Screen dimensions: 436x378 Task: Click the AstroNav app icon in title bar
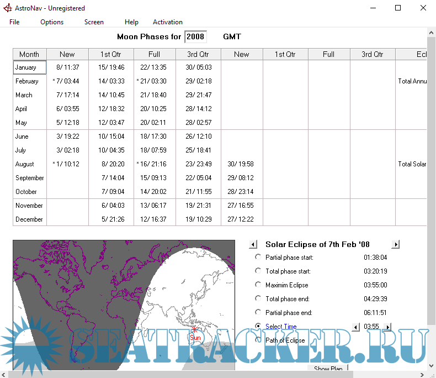click(x=8, y=8)
